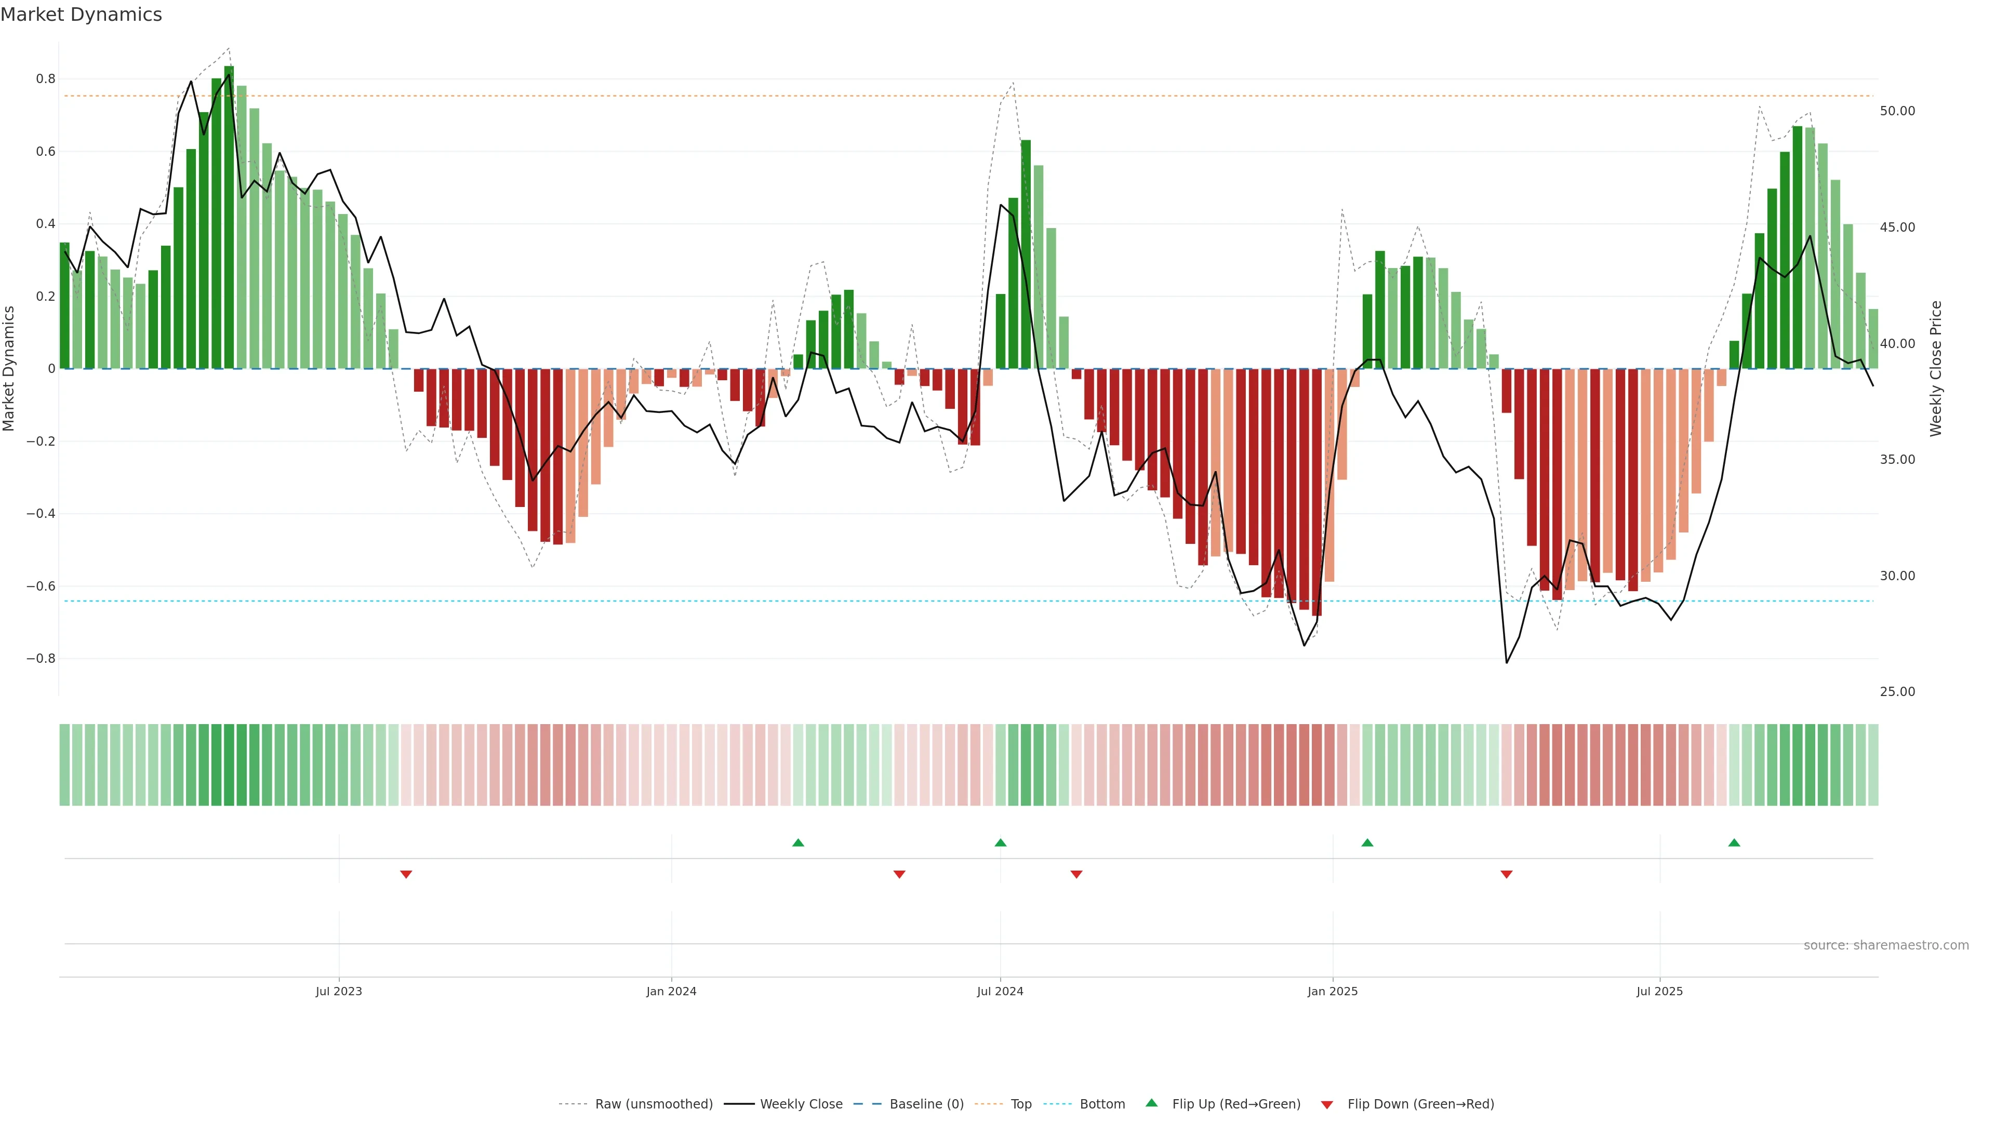Click the red flip-down triangle between Jan 2024 and Jul 2024
This screenshot has width=1995, height=1122.
899,874
